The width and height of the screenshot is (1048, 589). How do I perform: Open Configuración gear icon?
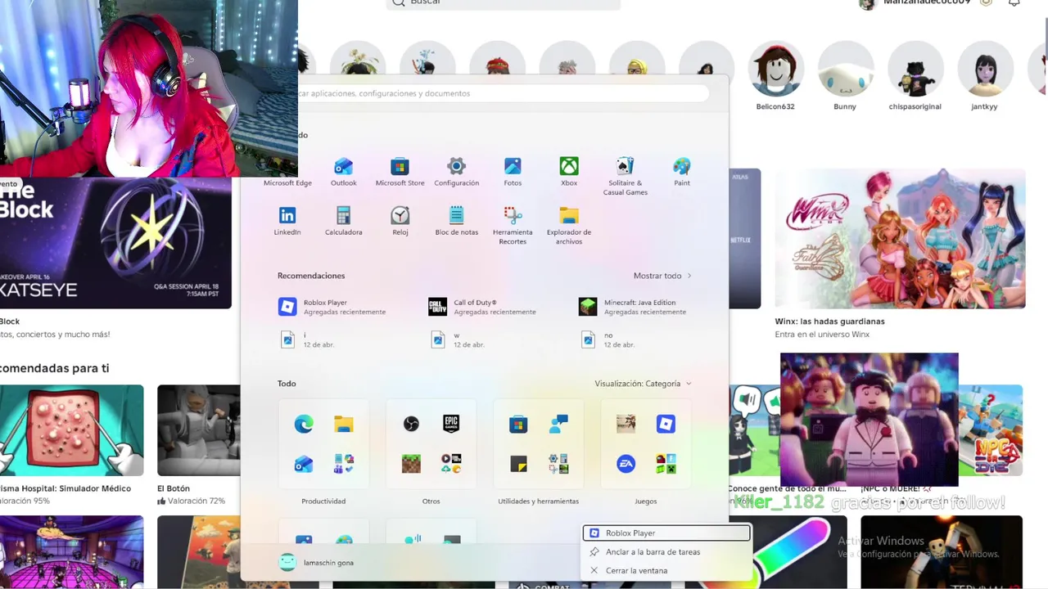456,167
